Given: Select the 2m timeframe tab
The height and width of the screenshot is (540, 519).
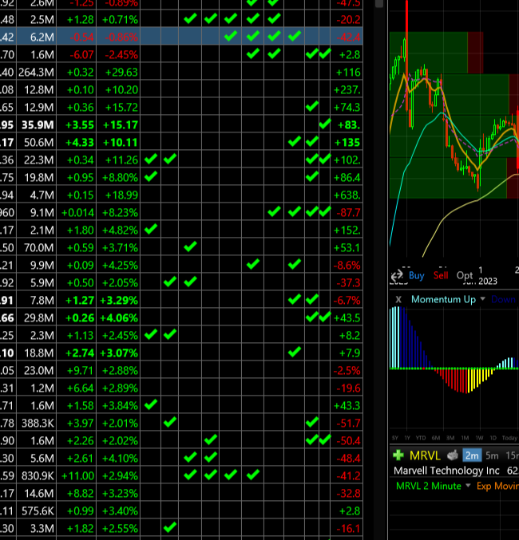Looking at the screenshot, I should pyautogui.click(x=472, y=455).
